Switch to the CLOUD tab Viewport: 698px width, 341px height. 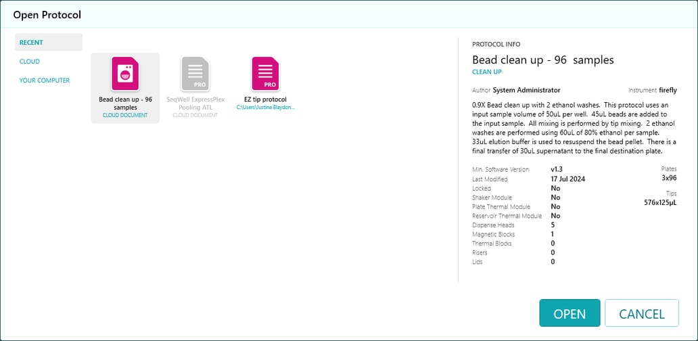[x=29, y=62]
